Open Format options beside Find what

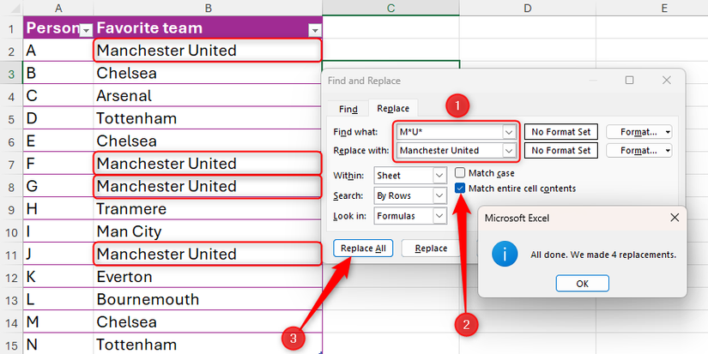click(638, 132)
